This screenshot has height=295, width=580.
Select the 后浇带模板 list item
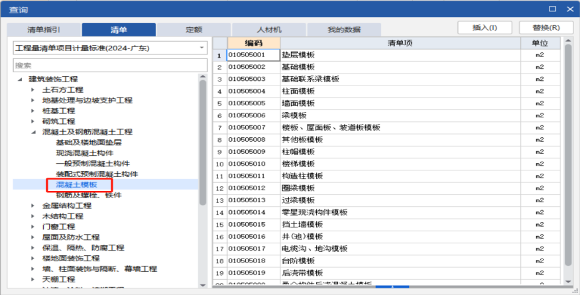pos(302,272)
